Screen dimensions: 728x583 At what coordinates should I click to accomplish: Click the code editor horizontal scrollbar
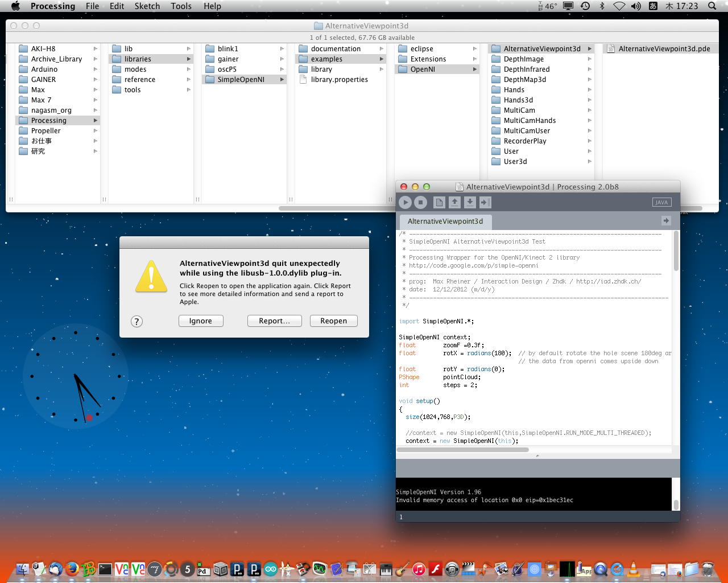click(x=462, y=450)
